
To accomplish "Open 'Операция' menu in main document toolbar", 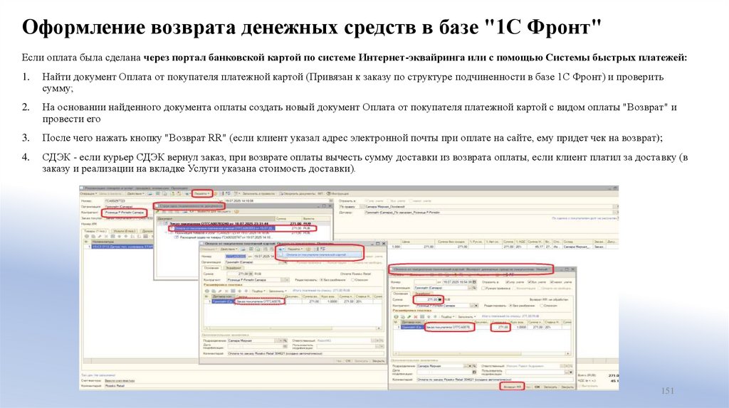I will point(88,193).
